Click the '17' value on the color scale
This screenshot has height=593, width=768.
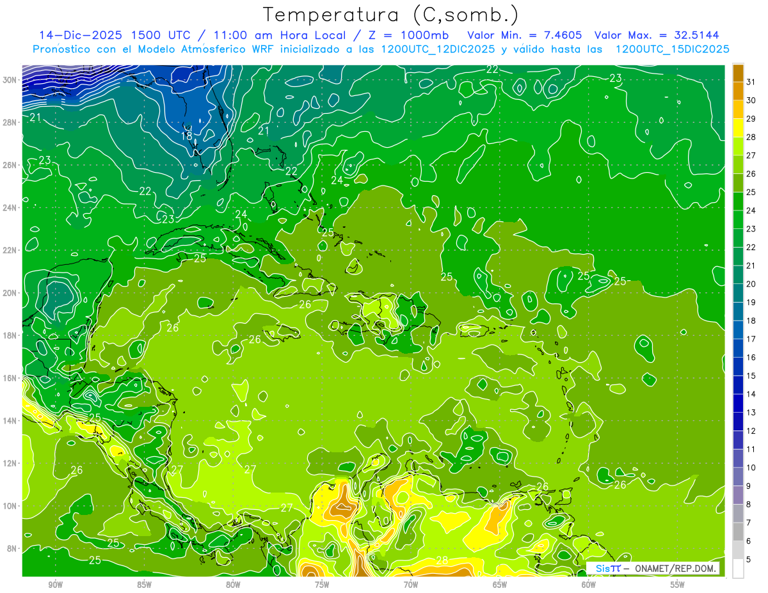pyautogui.click(x=751, y=339)
